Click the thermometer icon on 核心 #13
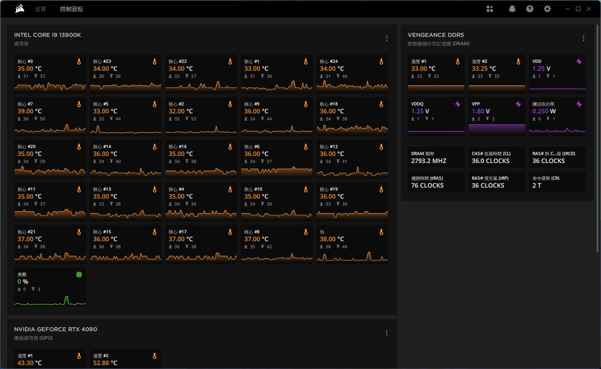This screenshot has height=369, width=601. coord(154,189)
